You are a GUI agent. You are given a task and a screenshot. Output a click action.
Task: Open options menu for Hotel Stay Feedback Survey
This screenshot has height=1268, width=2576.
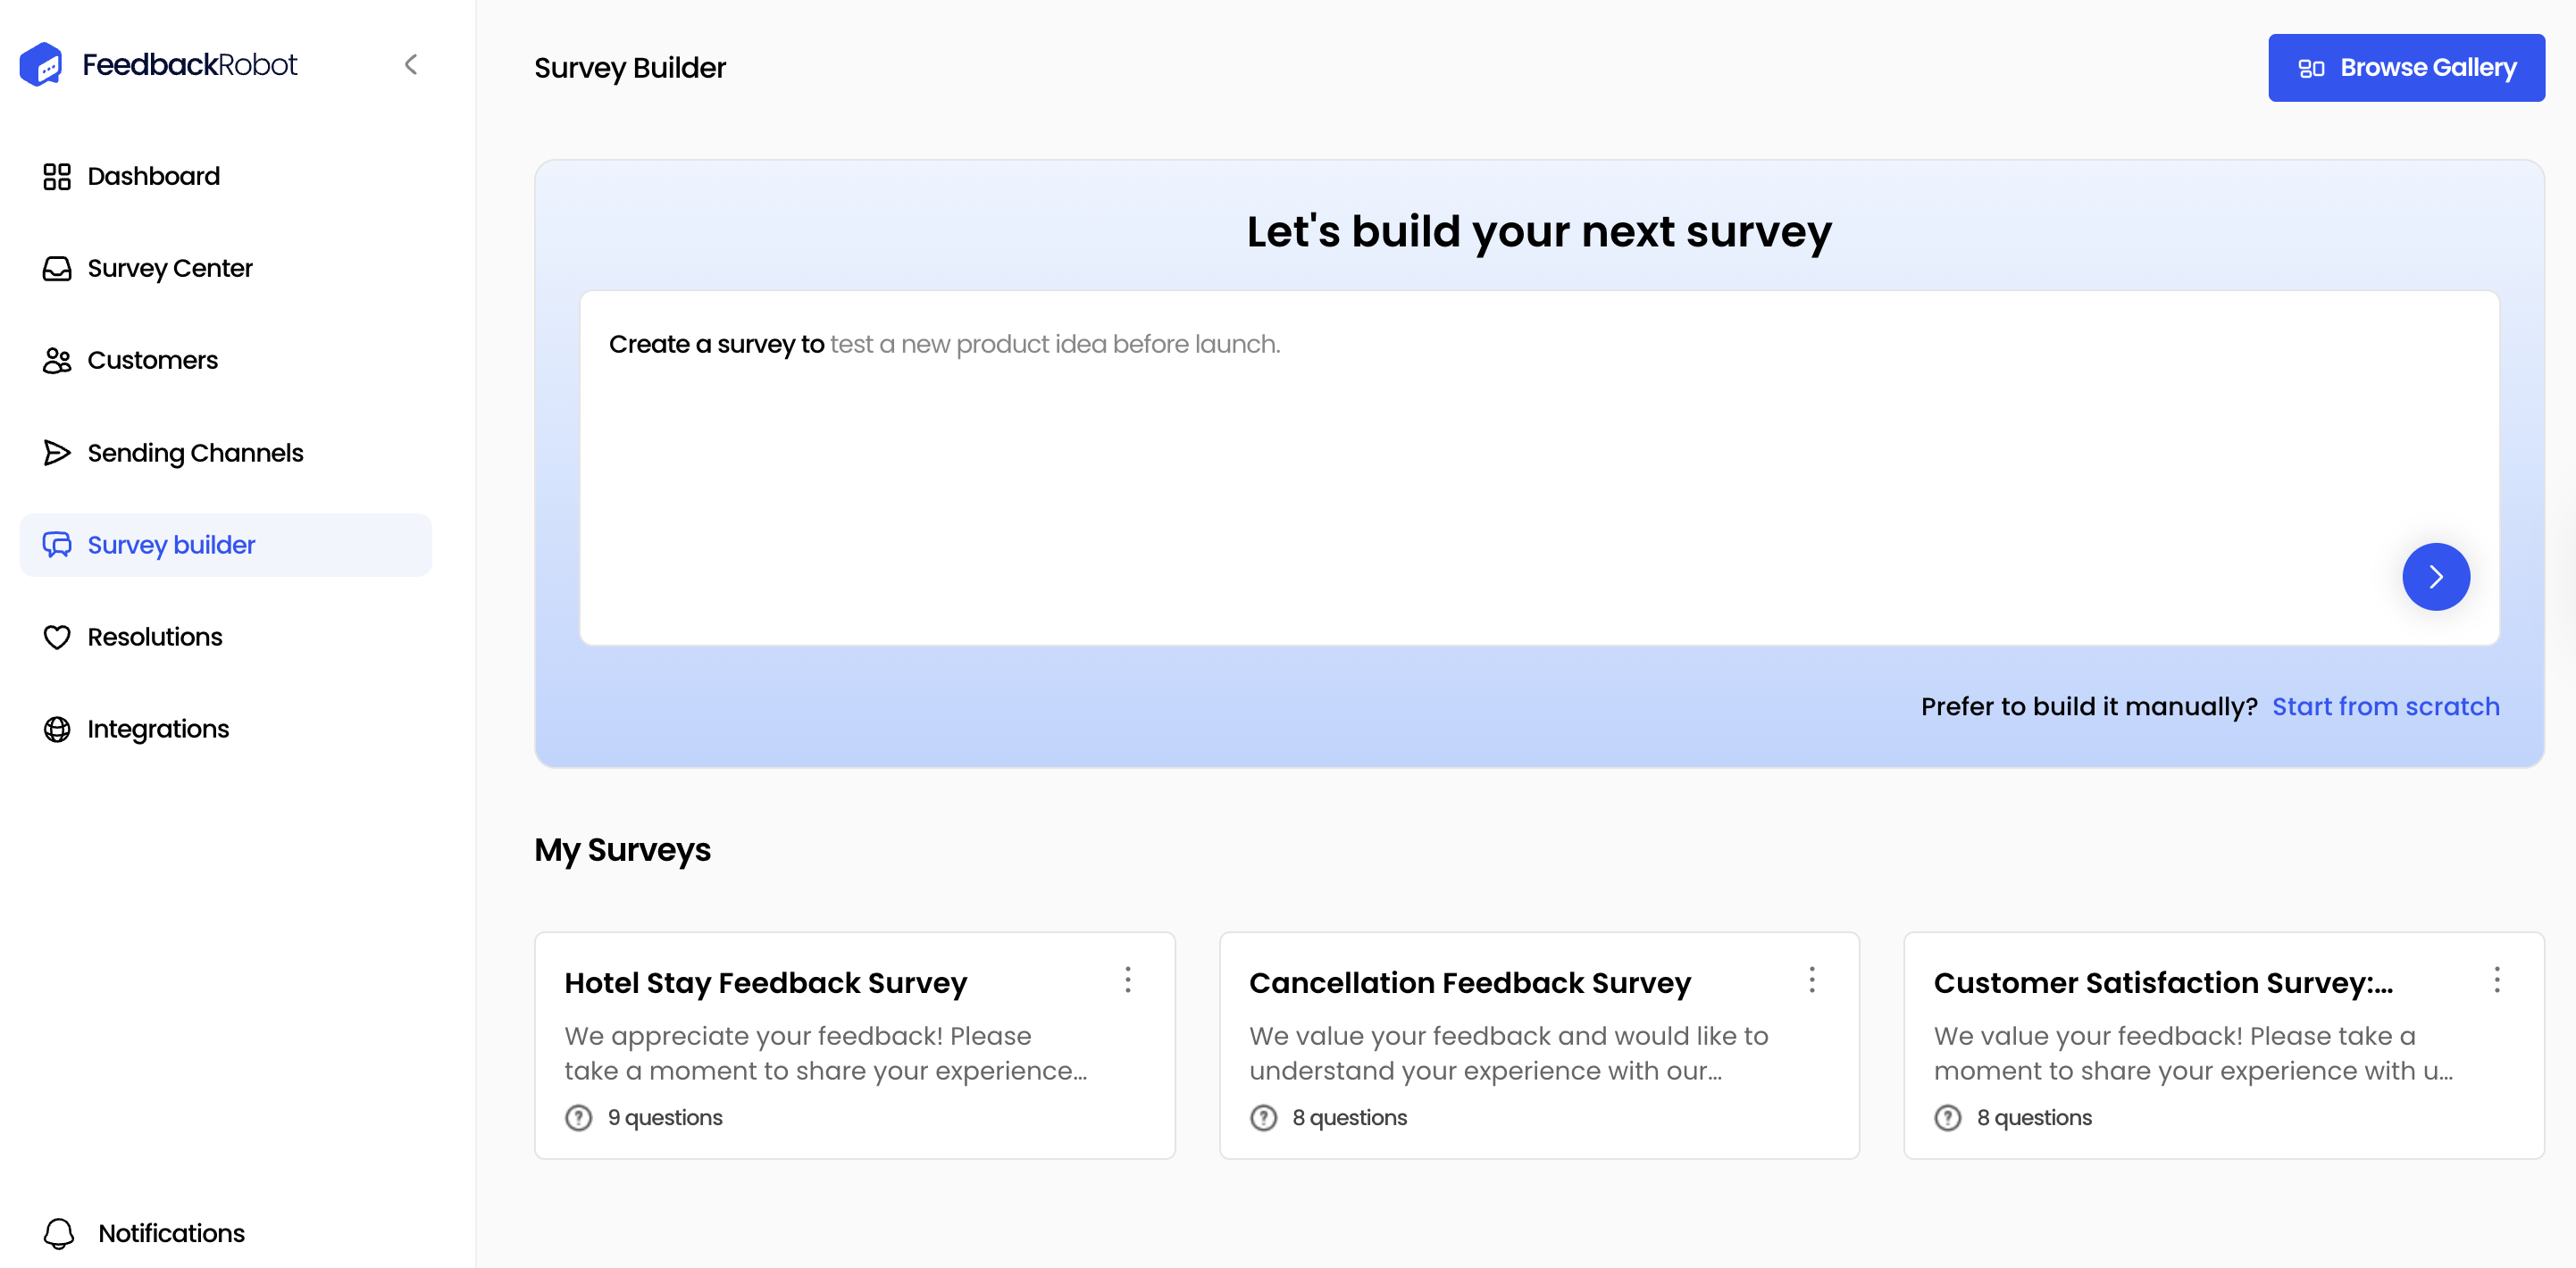1128,981
